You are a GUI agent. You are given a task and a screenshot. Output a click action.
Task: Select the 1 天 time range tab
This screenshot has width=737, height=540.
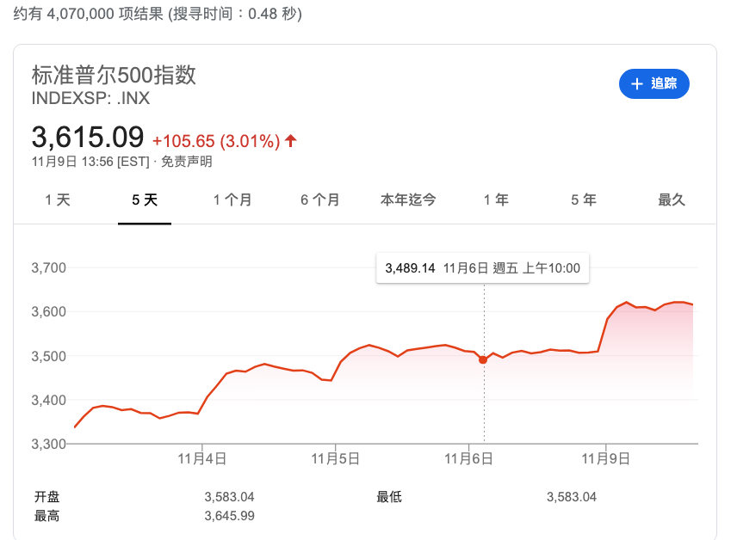point(58,200)
